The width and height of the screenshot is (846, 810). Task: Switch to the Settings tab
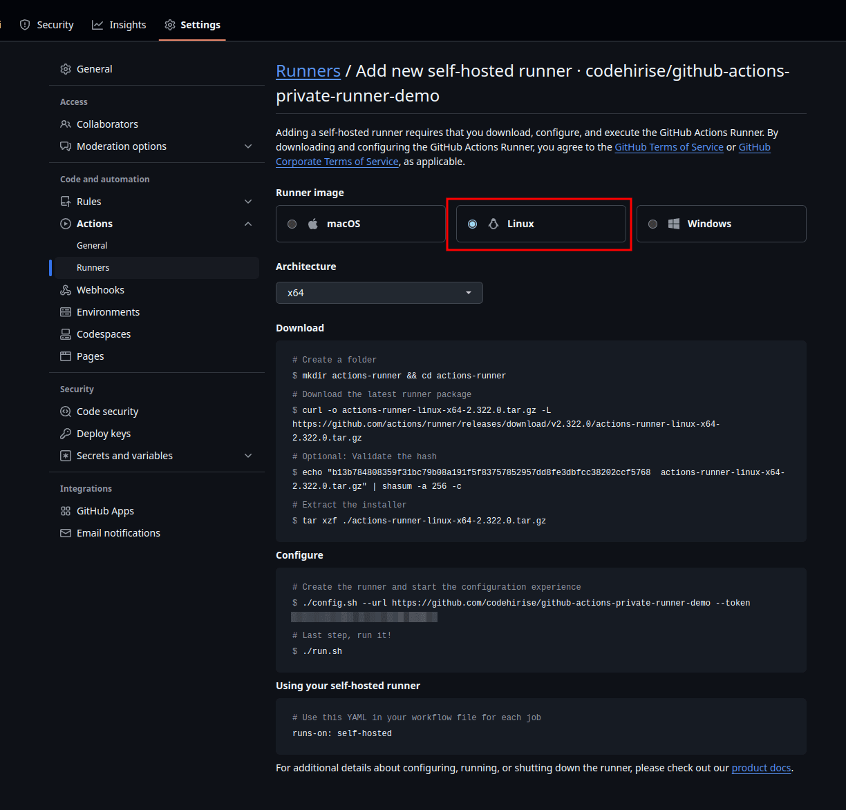[x=192, y=24]
